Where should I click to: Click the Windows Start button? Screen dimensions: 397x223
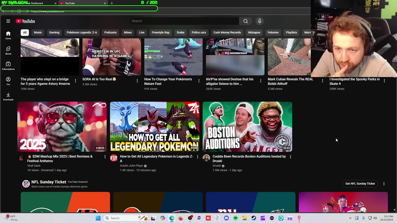point(98,218)
